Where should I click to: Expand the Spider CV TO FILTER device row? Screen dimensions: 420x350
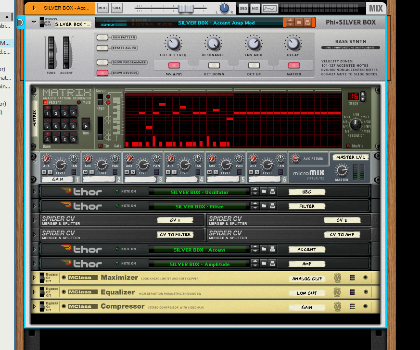34,235
